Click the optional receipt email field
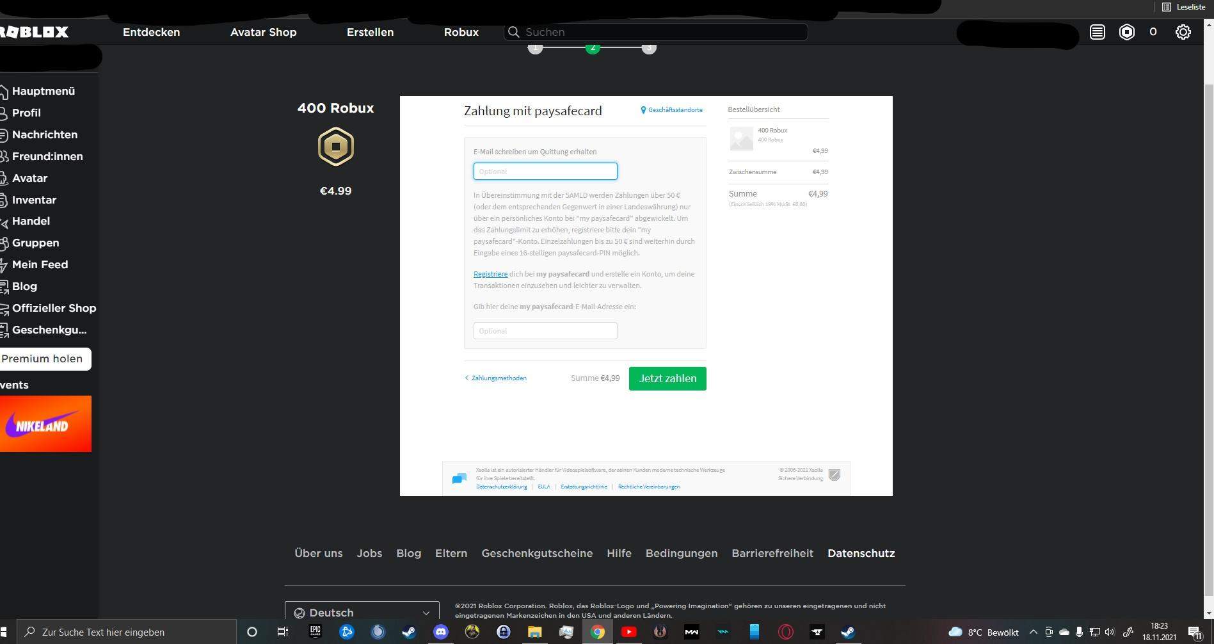 click(545, 171)
